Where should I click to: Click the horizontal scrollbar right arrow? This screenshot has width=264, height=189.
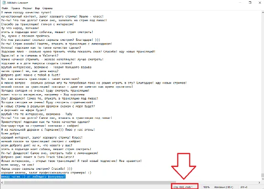click(x=259, y=183)
